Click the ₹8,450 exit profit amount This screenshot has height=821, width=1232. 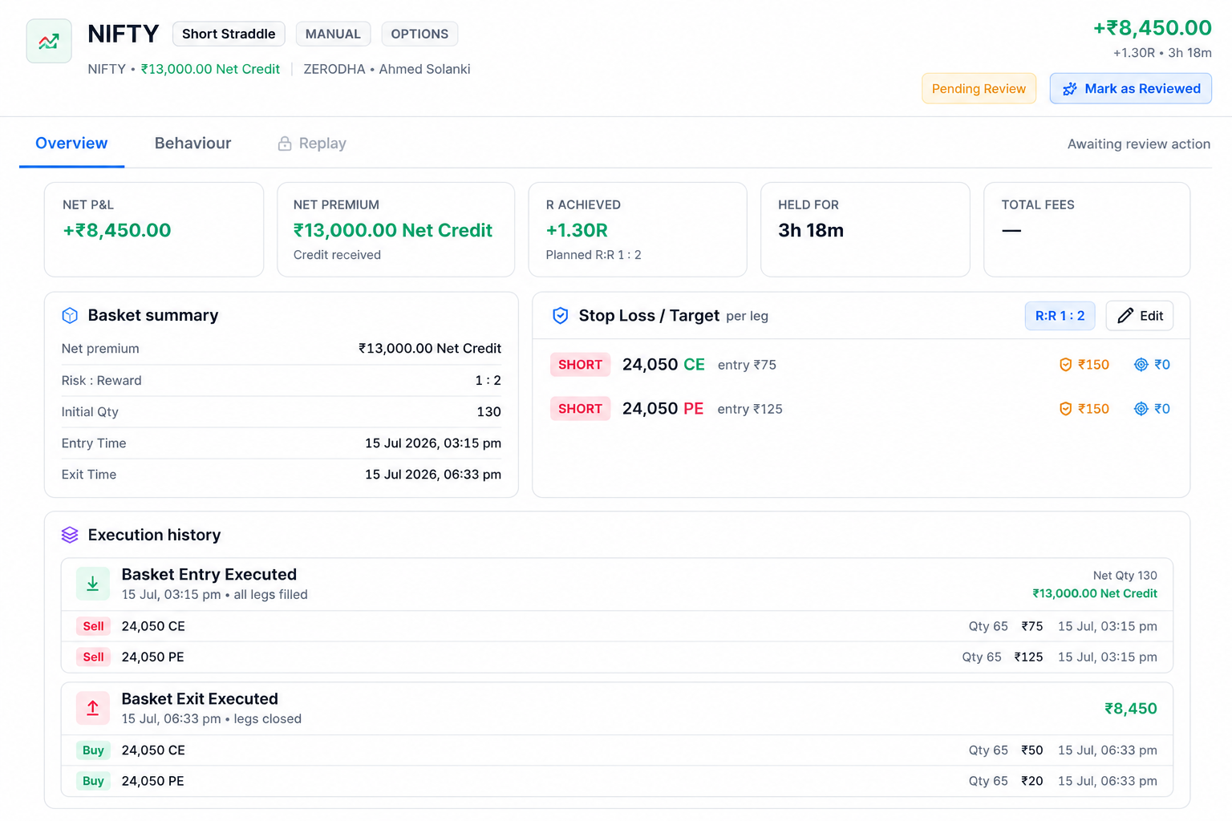(x=1131, y=708)
